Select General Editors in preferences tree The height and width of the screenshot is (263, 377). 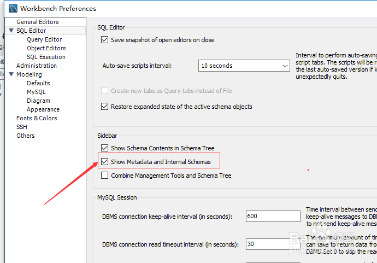tap(38, 22)
